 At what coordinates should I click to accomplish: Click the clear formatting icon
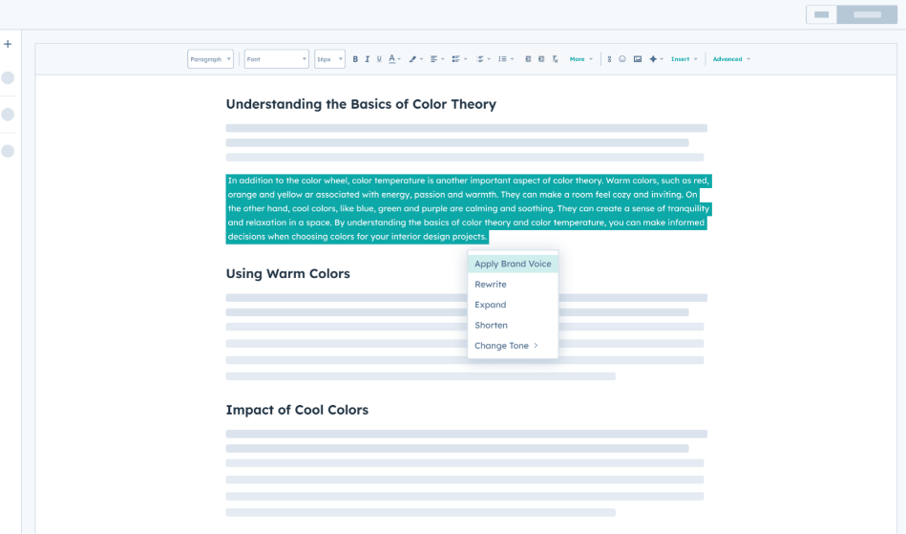(555, 59)
